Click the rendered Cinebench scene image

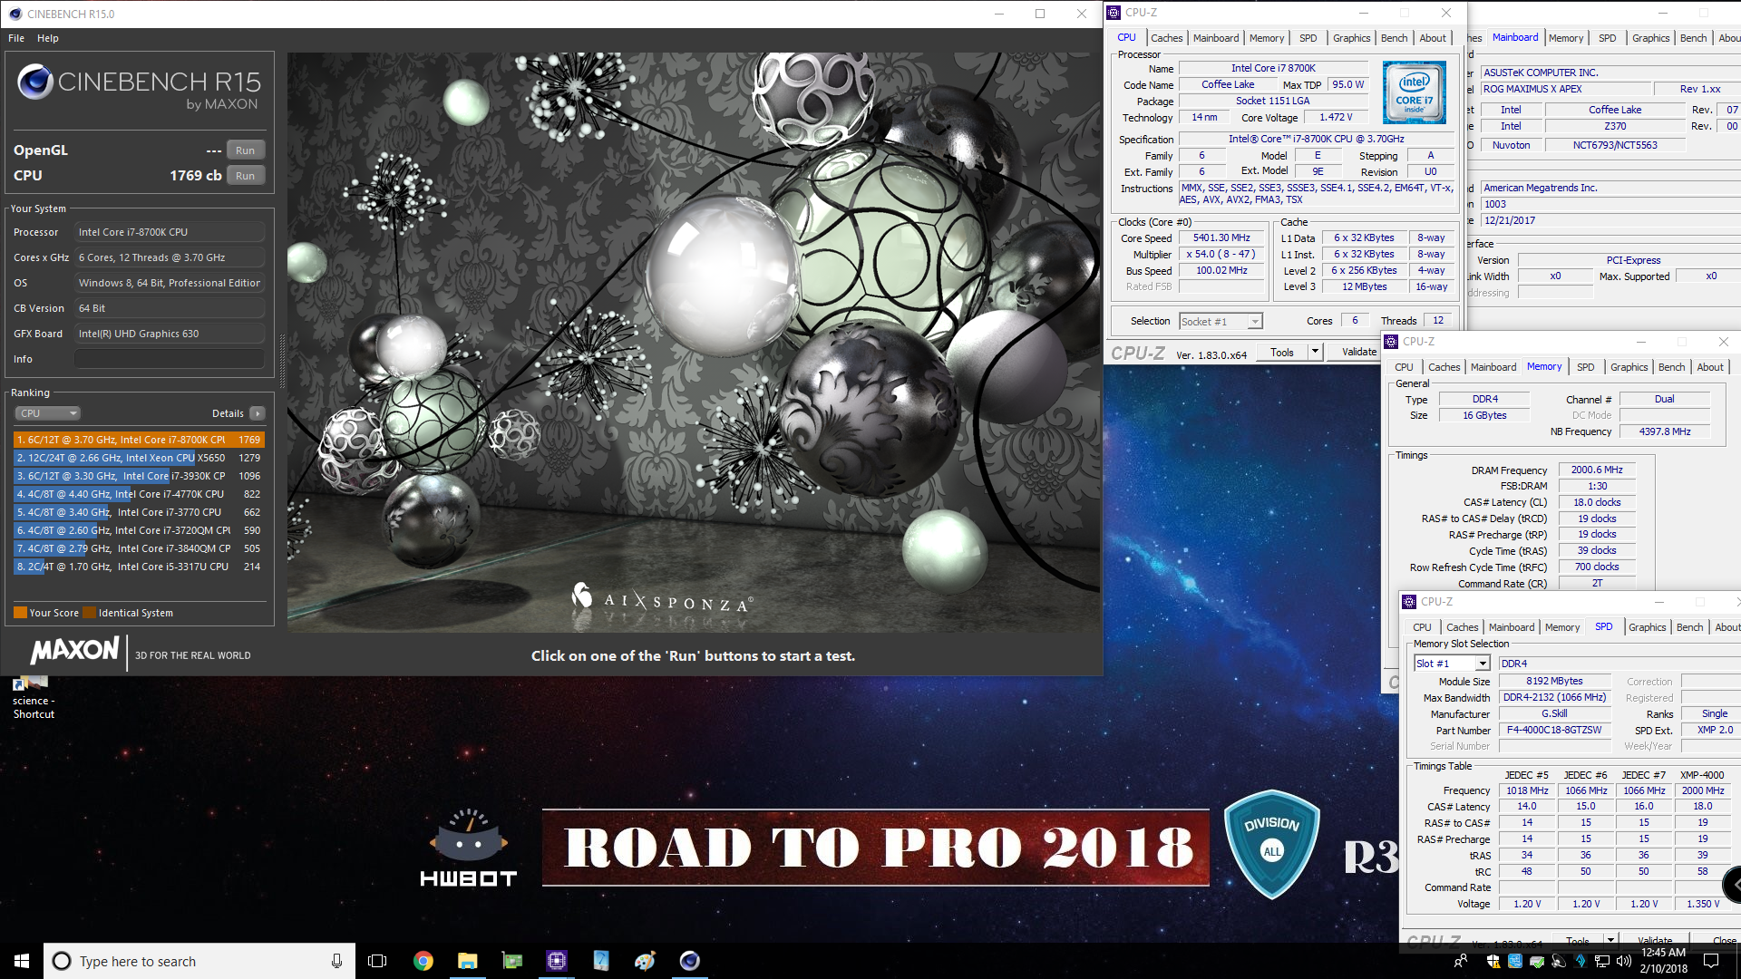pos(694,343)
